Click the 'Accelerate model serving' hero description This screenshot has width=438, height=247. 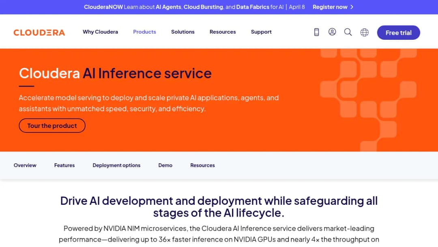[148, 103]
